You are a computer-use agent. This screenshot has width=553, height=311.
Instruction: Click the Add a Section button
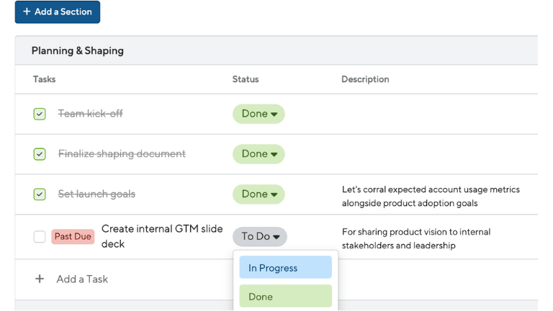58,12
